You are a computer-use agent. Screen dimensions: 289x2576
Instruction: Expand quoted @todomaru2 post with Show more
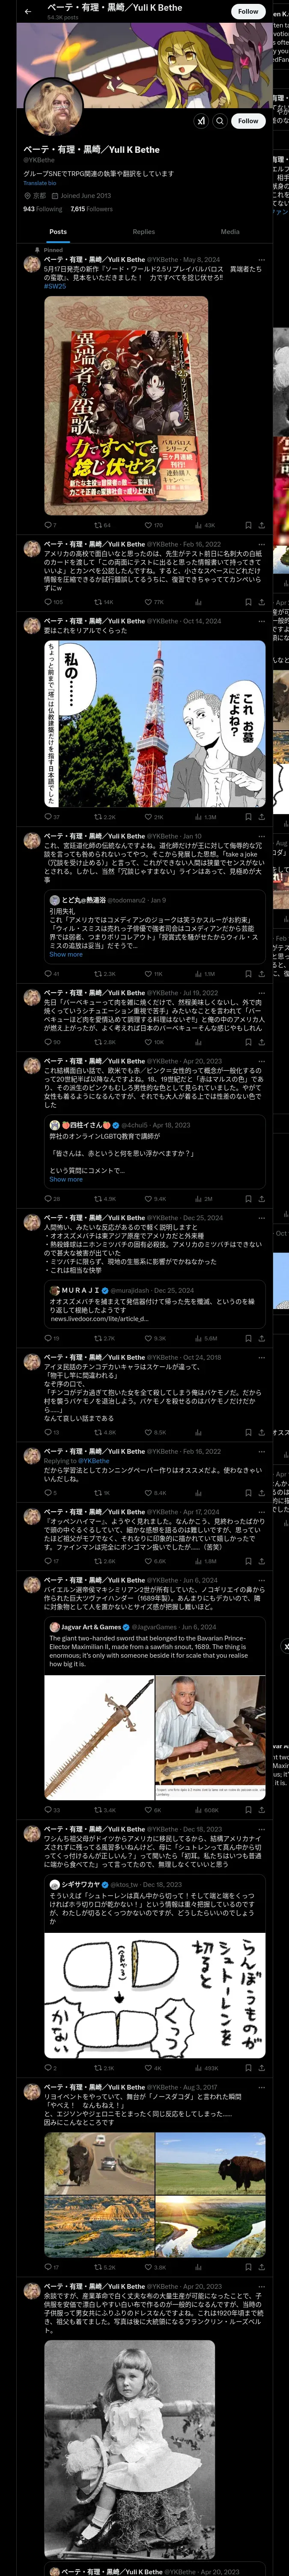[x=66, y=955]
